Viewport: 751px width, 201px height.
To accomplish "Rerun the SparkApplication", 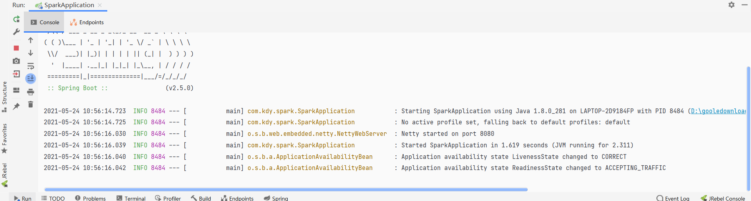I will click(16, 19).
